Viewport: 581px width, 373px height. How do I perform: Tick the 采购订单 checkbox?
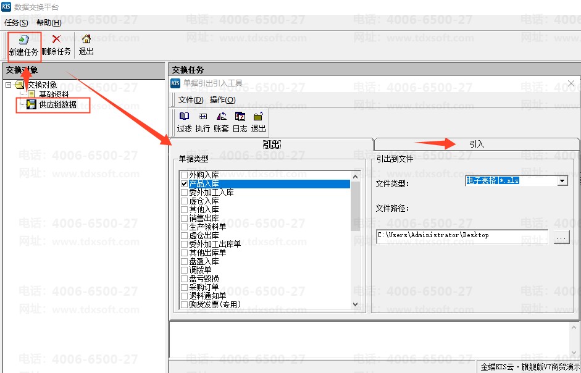(184, 288)
